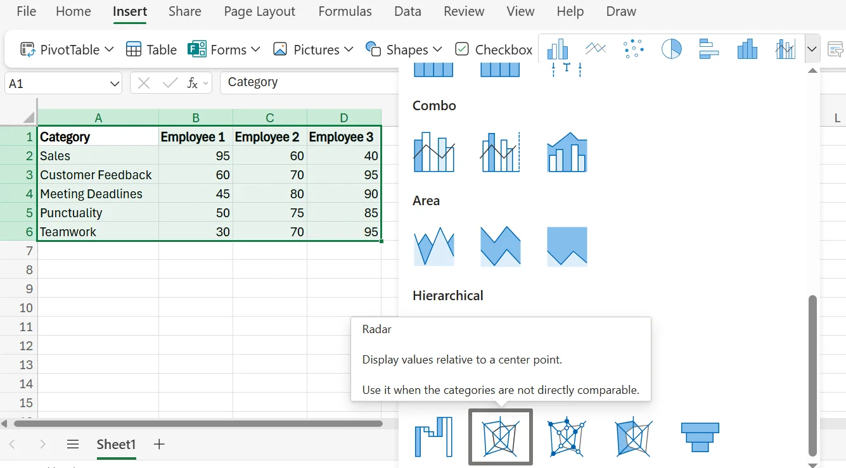846x468 pixels.
Task: Select the stacked area chart thumbnail
Action: point(501,247)
